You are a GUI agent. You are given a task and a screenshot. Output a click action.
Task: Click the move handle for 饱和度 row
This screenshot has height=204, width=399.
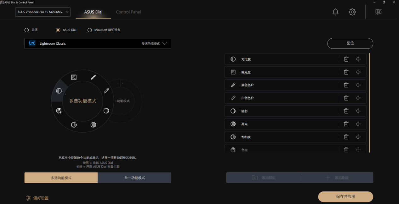[358, 137]
